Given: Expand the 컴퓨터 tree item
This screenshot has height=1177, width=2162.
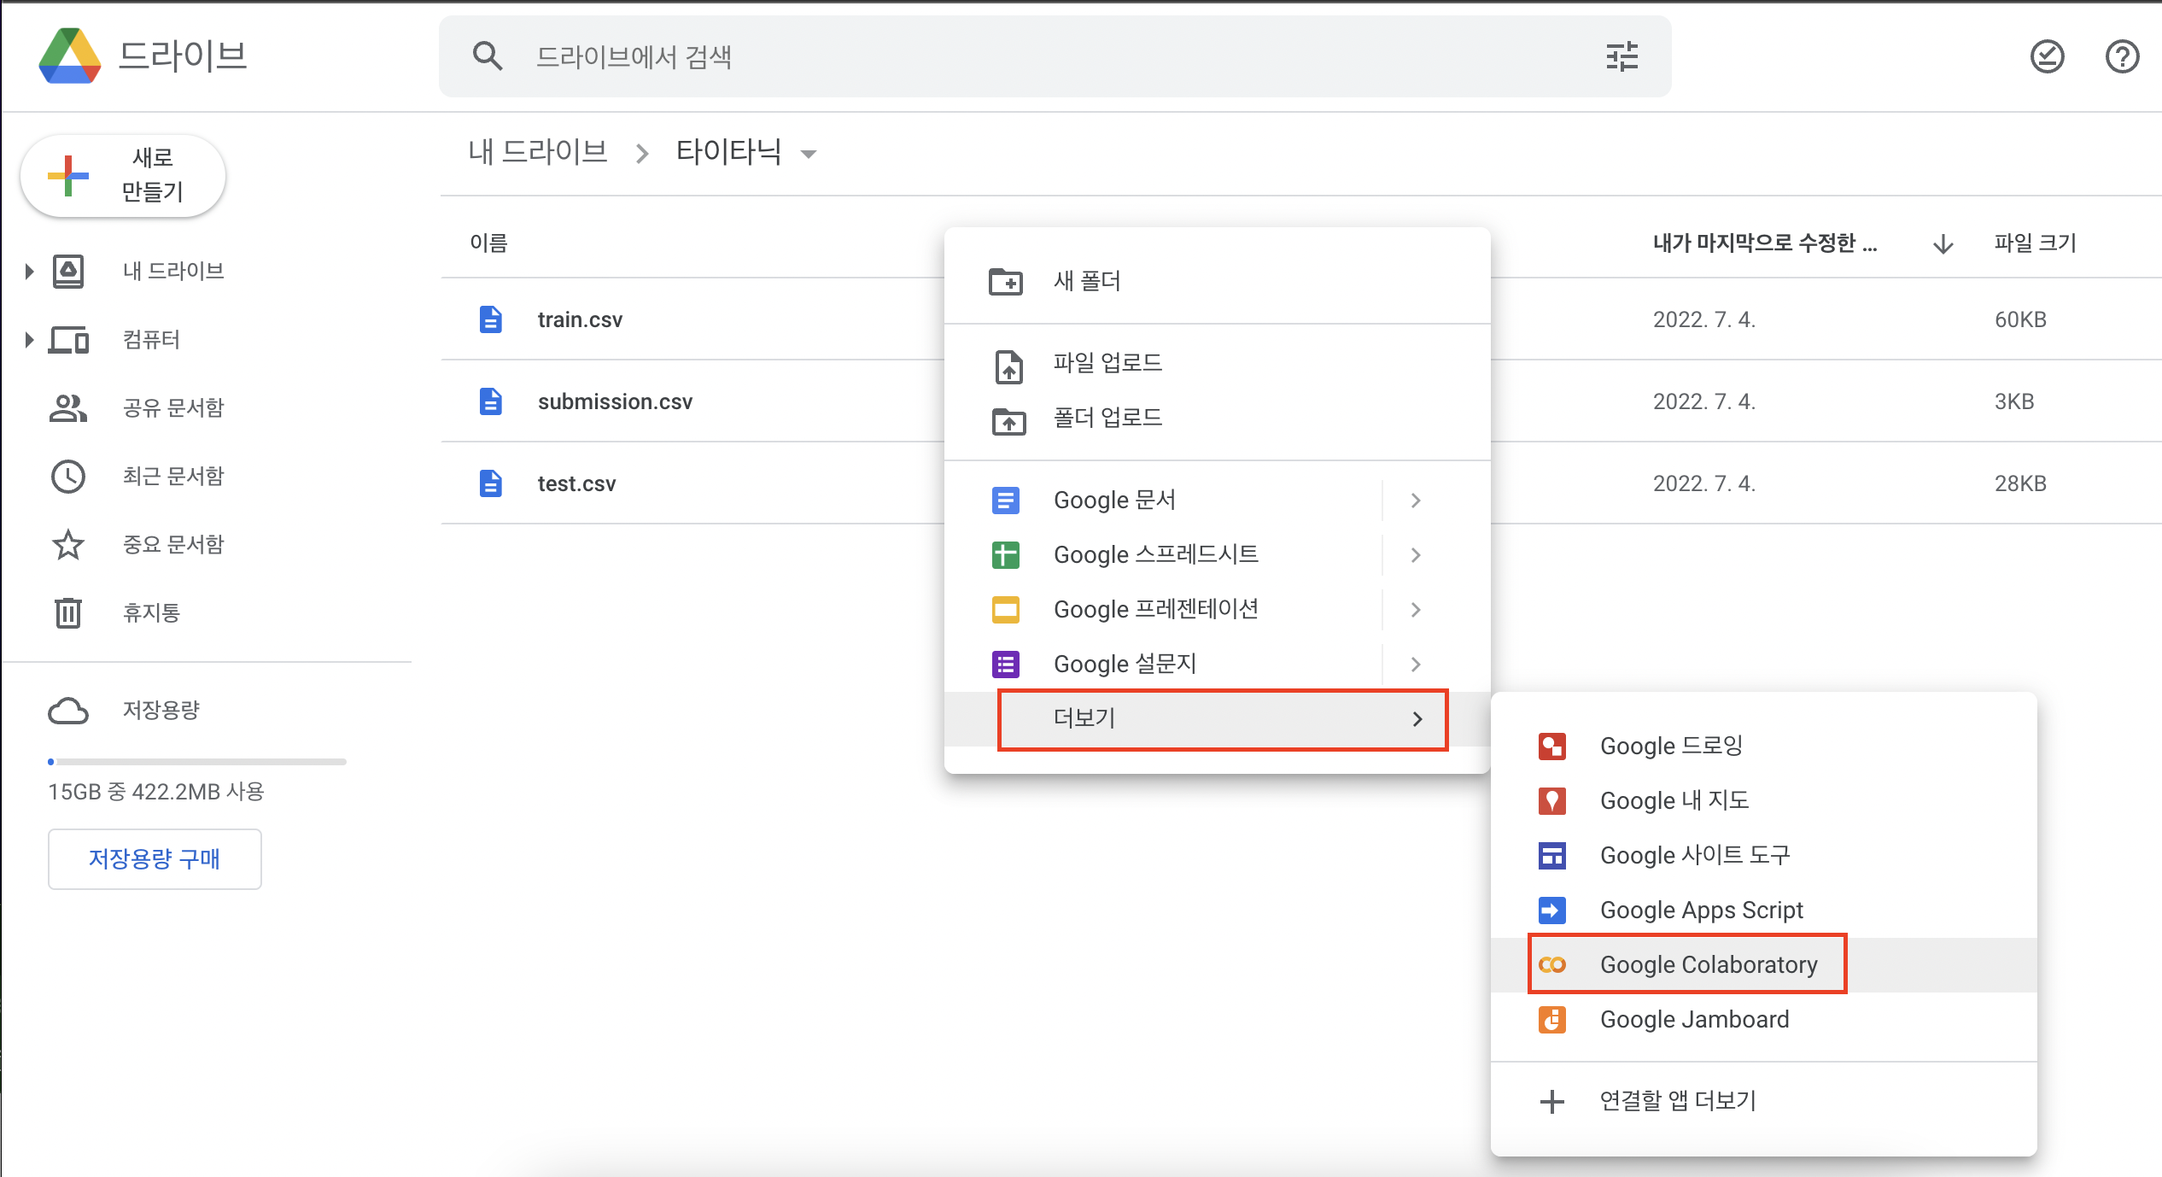Looking at the screenshot, I should point(29,340).
